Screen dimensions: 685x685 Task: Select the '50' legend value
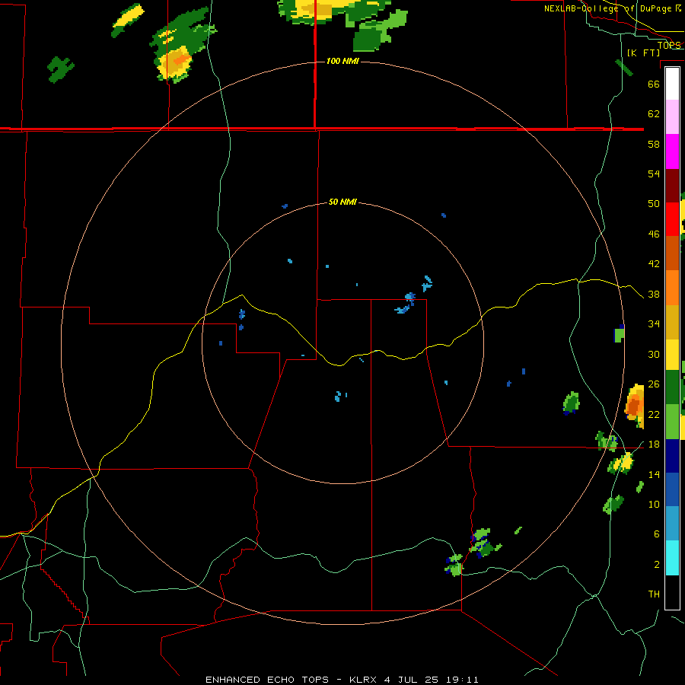tap(654, 204)
